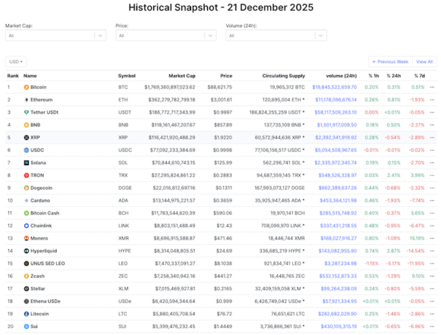Click the Bitcoin coin icon
441x335 pixels.
[26, 87]
